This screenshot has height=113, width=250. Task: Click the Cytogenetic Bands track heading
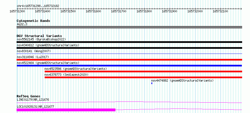(33, 21)
